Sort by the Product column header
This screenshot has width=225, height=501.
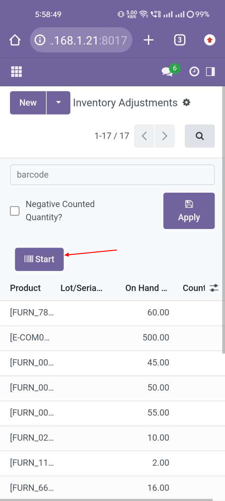pyautogui.click(x=26, y=288)
